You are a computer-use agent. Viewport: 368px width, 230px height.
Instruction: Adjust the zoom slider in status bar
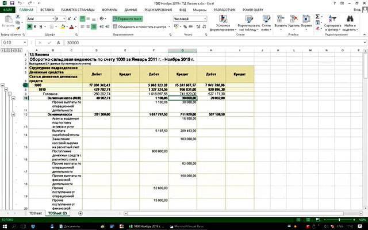[339, 220]
